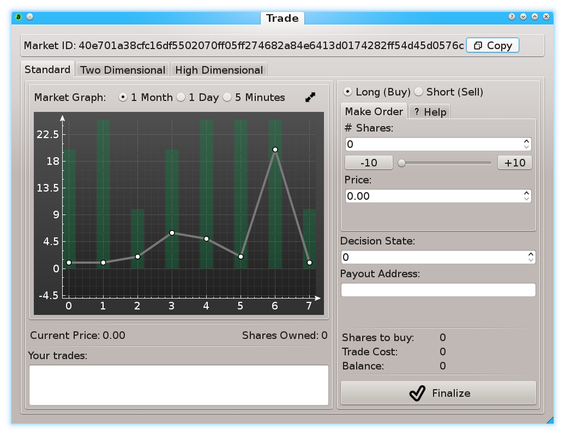Click the Copy icon next to the Market ID
Screen dimensions: 565x435
(479, 45)
